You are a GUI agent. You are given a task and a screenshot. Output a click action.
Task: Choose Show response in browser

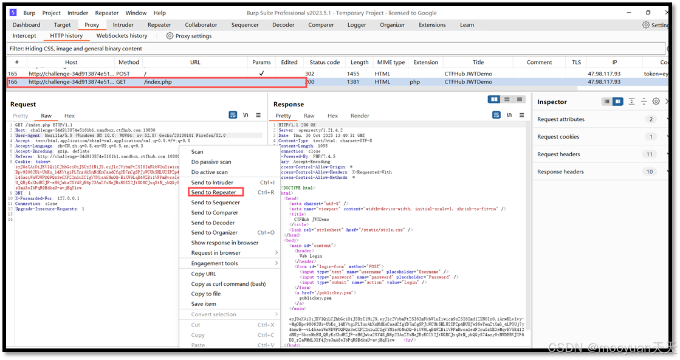click(230, 243)
